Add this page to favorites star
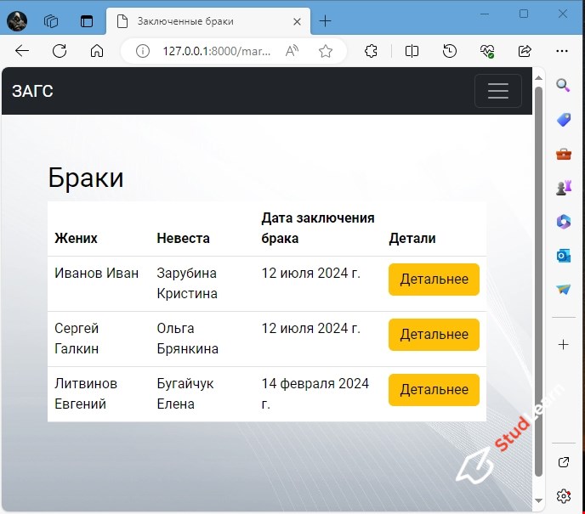The image size is (585, 514). pyautogui.click(x=326, y=51)
